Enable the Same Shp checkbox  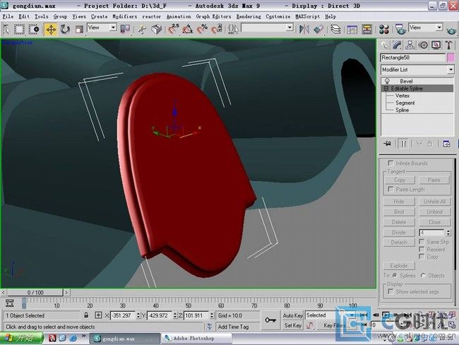tap(422, 241)
